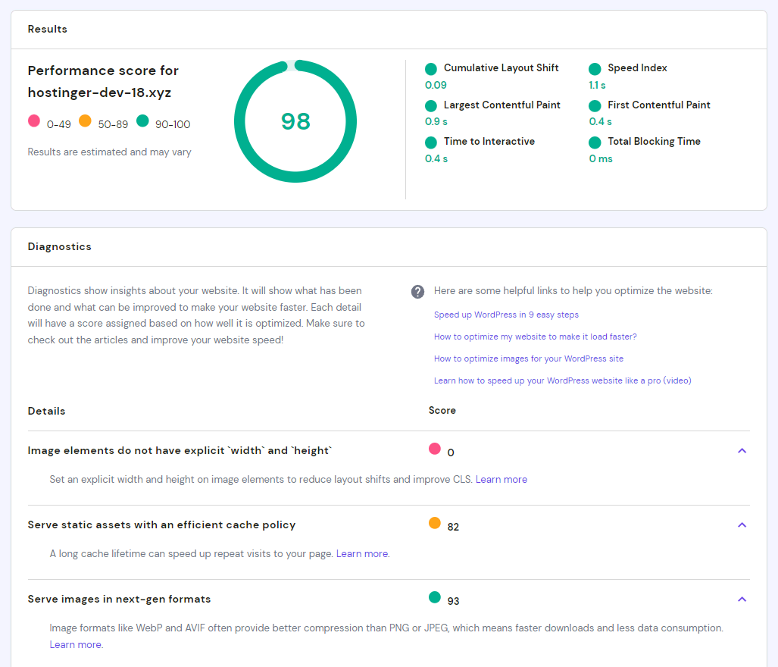Image resolution: width=778 pixels, height=667 pixels.
Task: Collapse the image width and height detail row
Action: pos(742,451)
